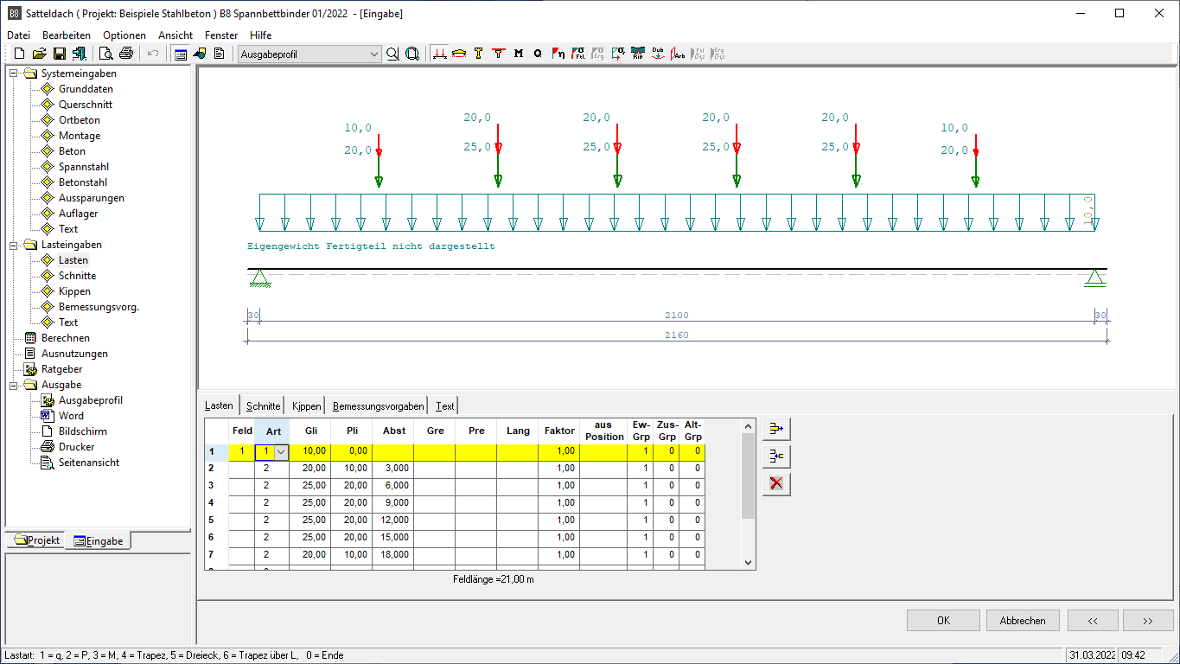Click the σ Fkl. stress icon
This screenshot has width=1180, height=664.
tap(579, 54)
